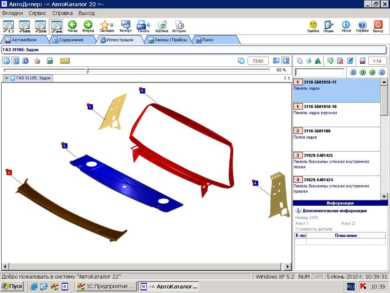Set zoom to 50% icon

click(x=24, y=26)
